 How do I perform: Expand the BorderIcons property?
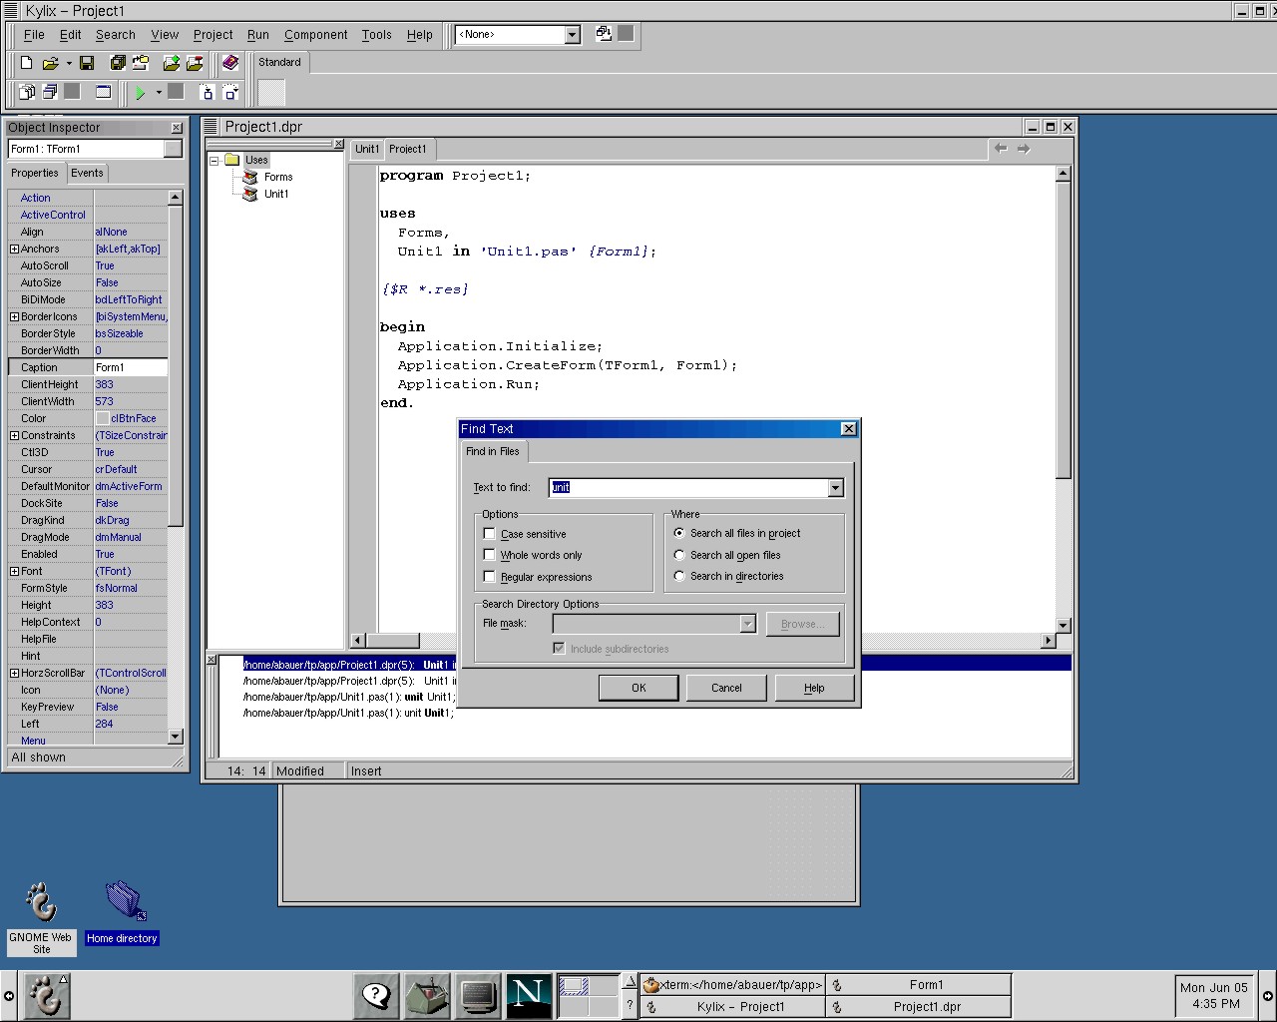[x=14, y=317]
